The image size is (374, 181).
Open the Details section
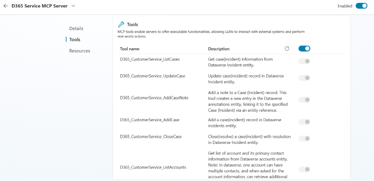pos(76,28)
